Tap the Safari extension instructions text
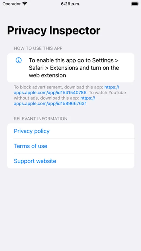The image size is (141, 251). [74, 68]
